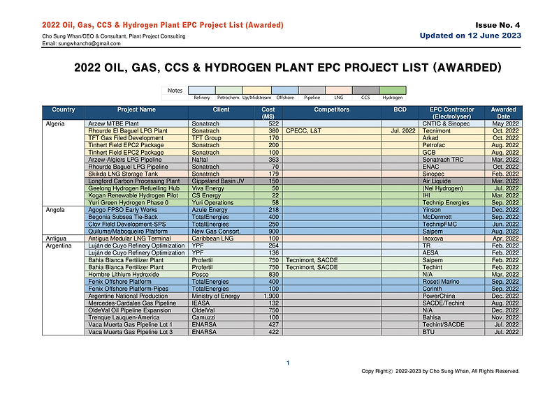The image size is (559, 394).
Task: Click Quiluma/Maboqueiro Platform cell
Action: pyautogui.click(x=136, y=232)
